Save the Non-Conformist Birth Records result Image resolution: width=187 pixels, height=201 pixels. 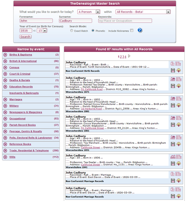coord(173,70)
